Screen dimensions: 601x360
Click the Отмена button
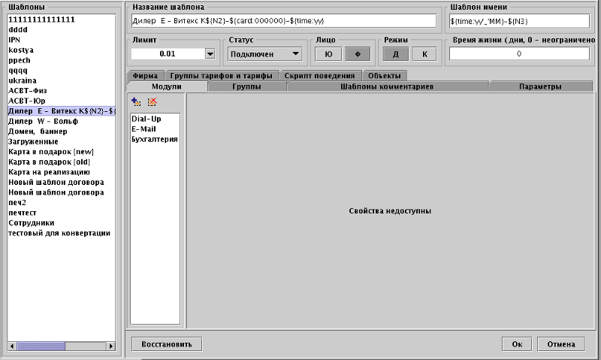point(560,344)
